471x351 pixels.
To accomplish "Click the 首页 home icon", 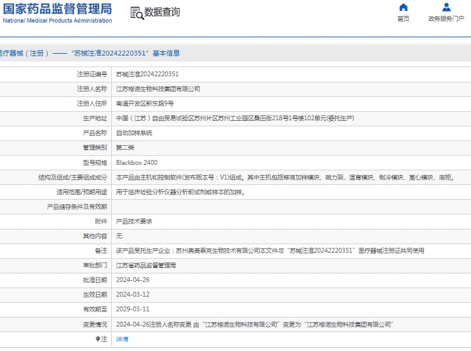I will point(403,7).
